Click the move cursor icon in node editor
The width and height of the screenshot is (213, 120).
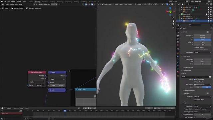coord(70,71)
